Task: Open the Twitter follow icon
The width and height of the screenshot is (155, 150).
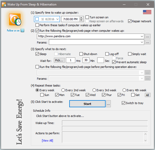Action: click(22, 30)
